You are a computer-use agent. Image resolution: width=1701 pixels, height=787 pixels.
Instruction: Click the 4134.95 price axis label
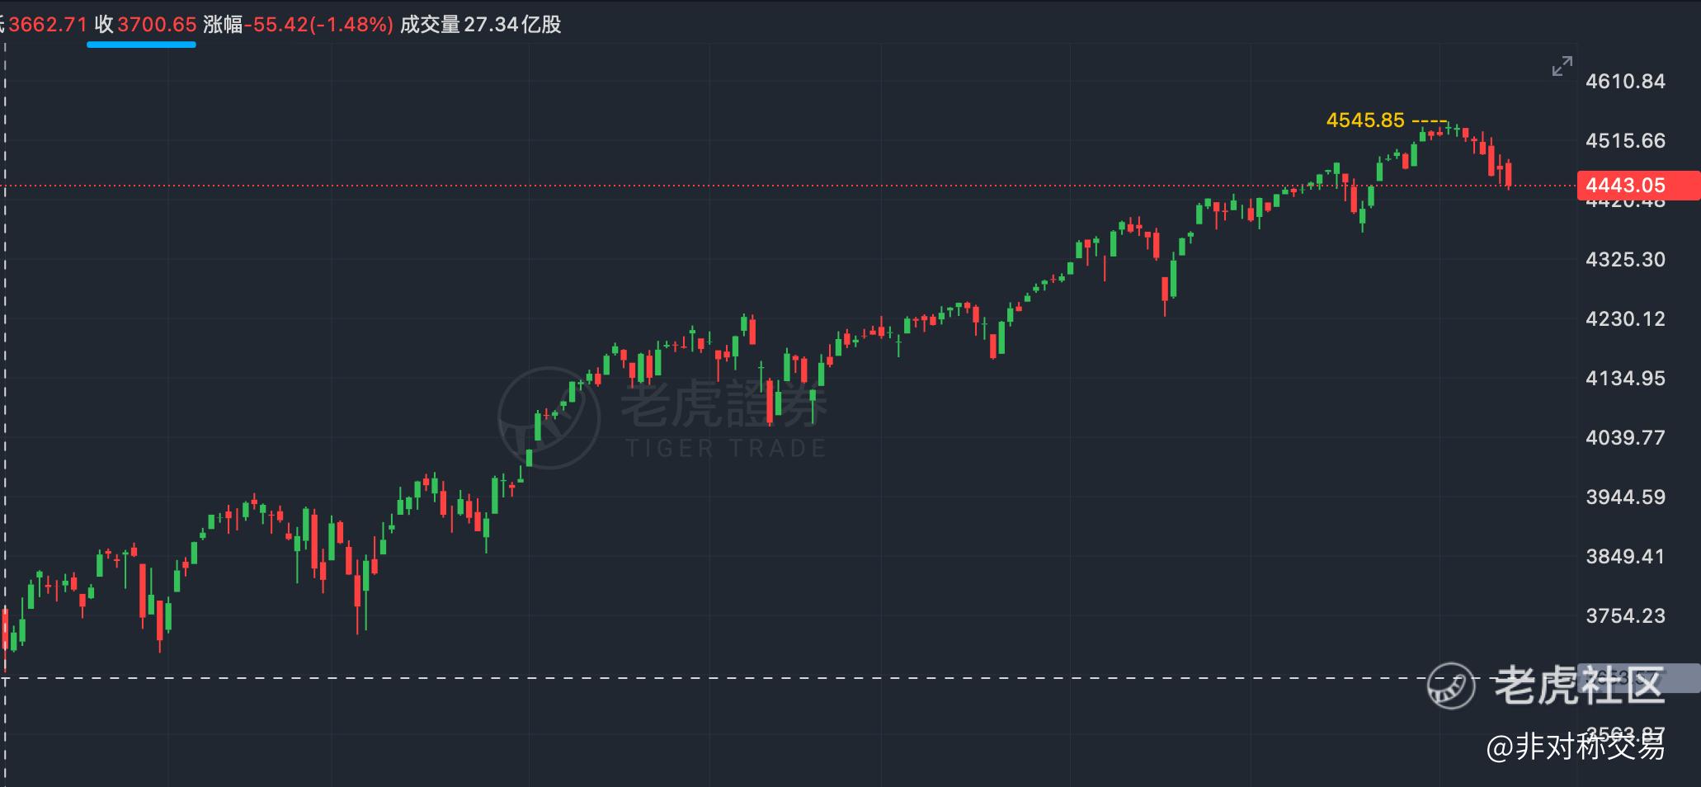coord(1625,378)
